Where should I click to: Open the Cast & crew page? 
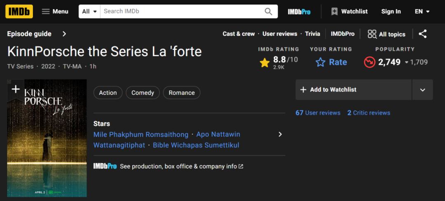click(239, 34)
